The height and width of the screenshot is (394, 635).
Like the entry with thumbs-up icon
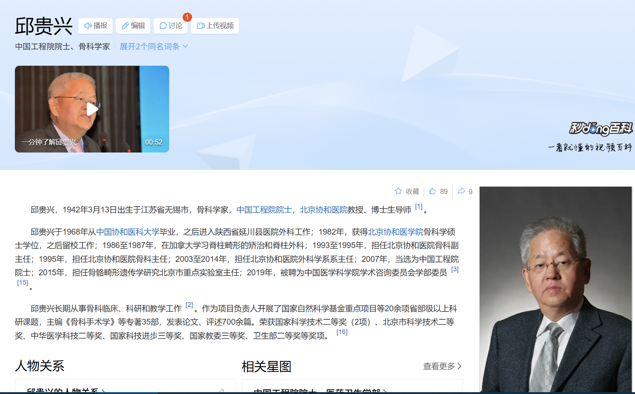tap(432, 191)
